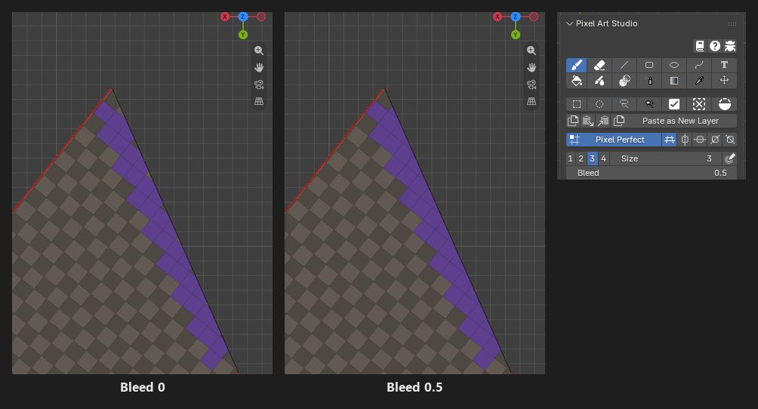Toggle horizontal mirror symmetry
Viewport: 758px width, 409px height.
coord(700,140)
